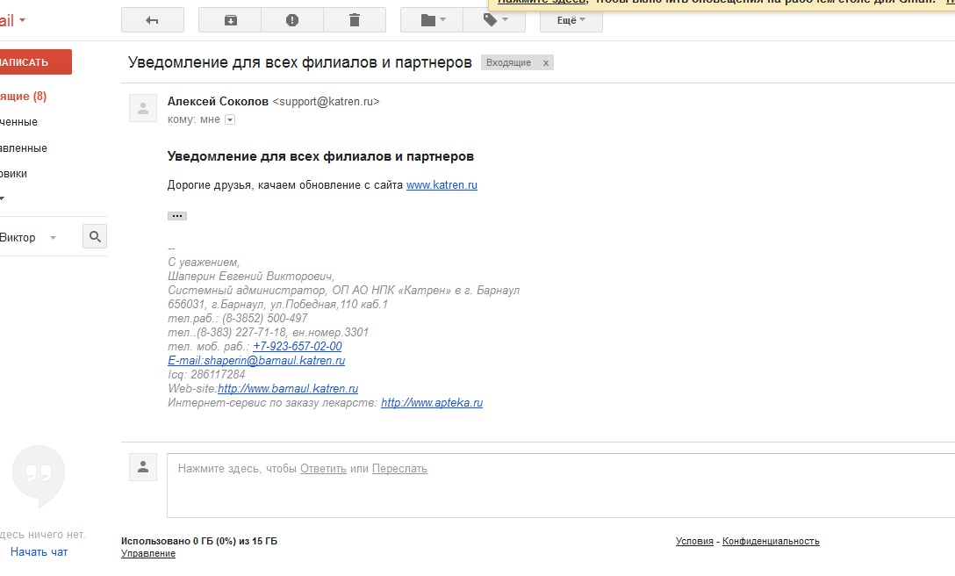Click the subject title Уведомление для всех филиалов

coord(299,62)
